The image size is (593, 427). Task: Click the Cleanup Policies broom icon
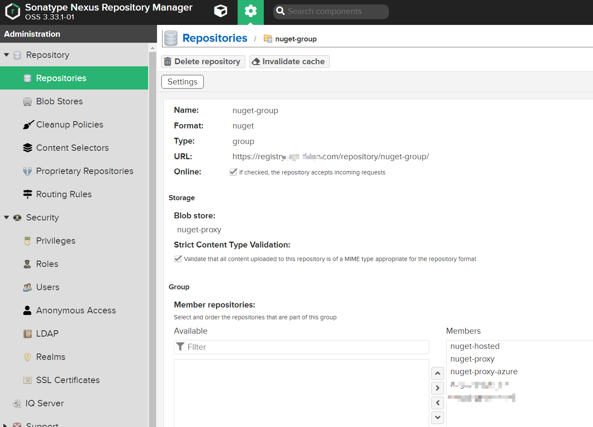(28, 125)
